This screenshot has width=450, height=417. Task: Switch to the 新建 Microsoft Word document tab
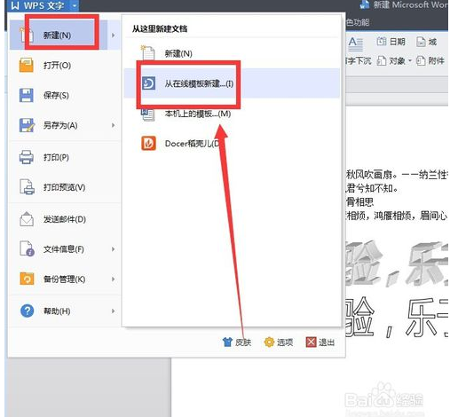click(404, 4)
